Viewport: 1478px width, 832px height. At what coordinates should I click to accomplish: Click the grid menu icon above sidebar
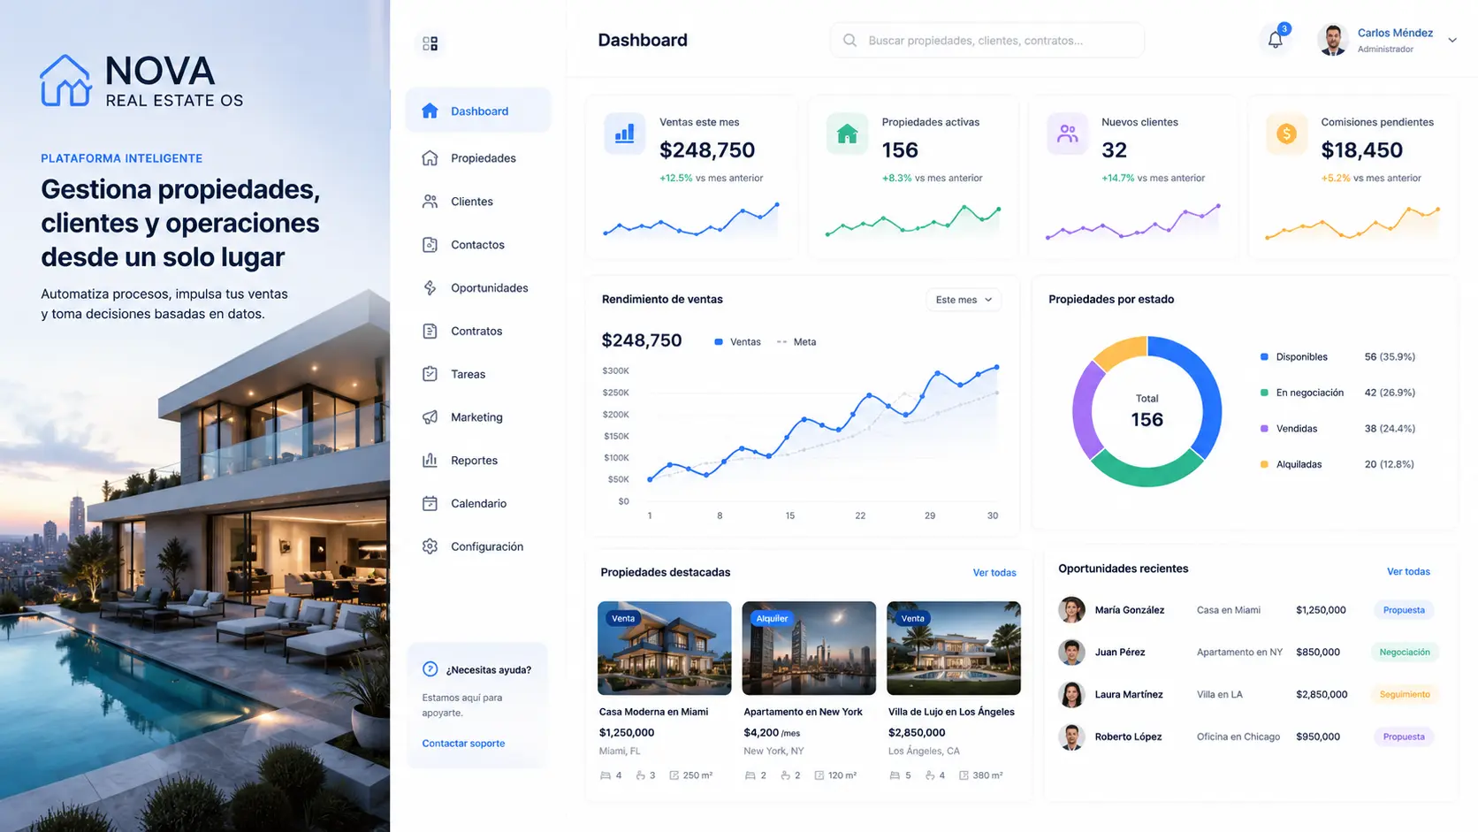click(430, 43)
